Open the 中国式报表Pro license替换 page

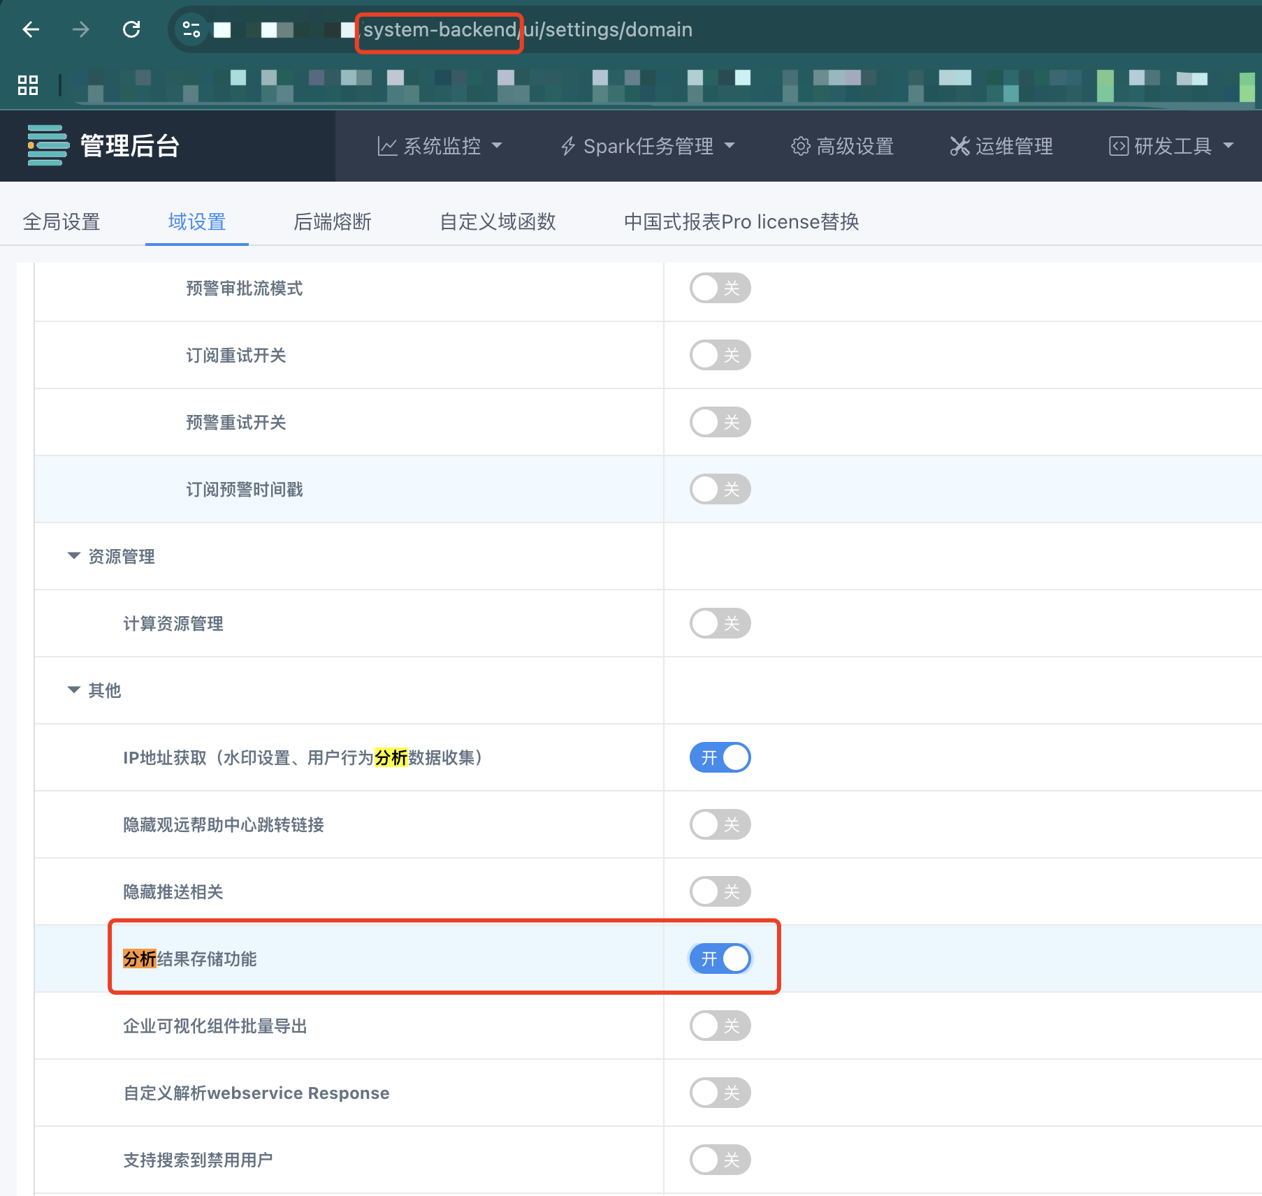(x=742, y=221)
